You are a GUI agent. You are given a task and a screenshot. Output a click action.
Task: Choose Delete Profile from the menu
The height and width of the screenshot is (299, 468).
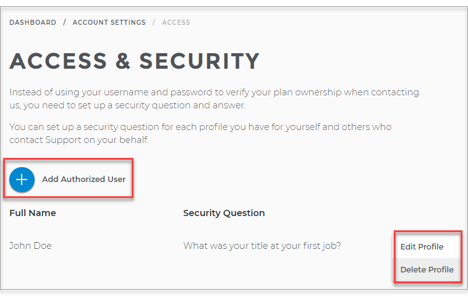click(427, 269)
